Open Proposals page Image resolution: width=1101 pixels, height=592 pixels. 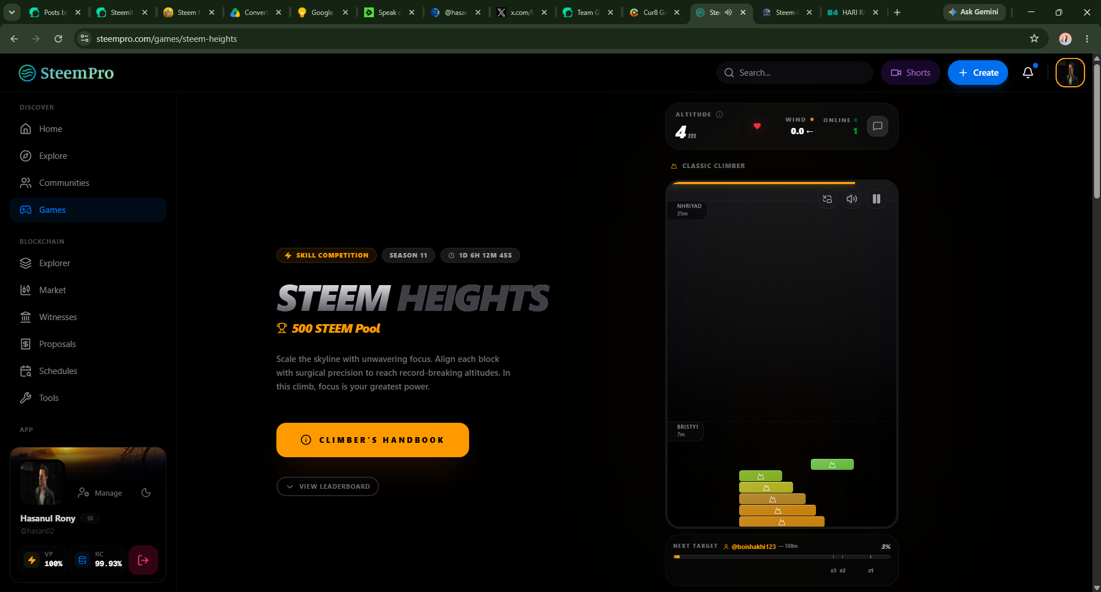[88, 344]
